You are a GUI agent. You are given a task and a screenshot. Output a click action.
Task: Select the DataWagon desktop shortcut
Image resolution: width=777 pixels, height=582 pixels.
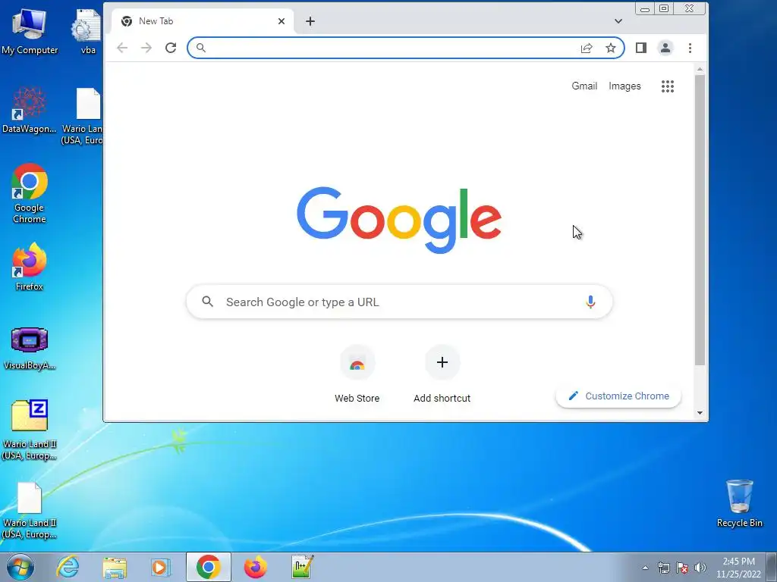(x=30, y=110)
